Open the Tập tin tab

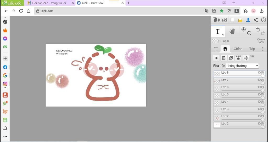point(252,49)
